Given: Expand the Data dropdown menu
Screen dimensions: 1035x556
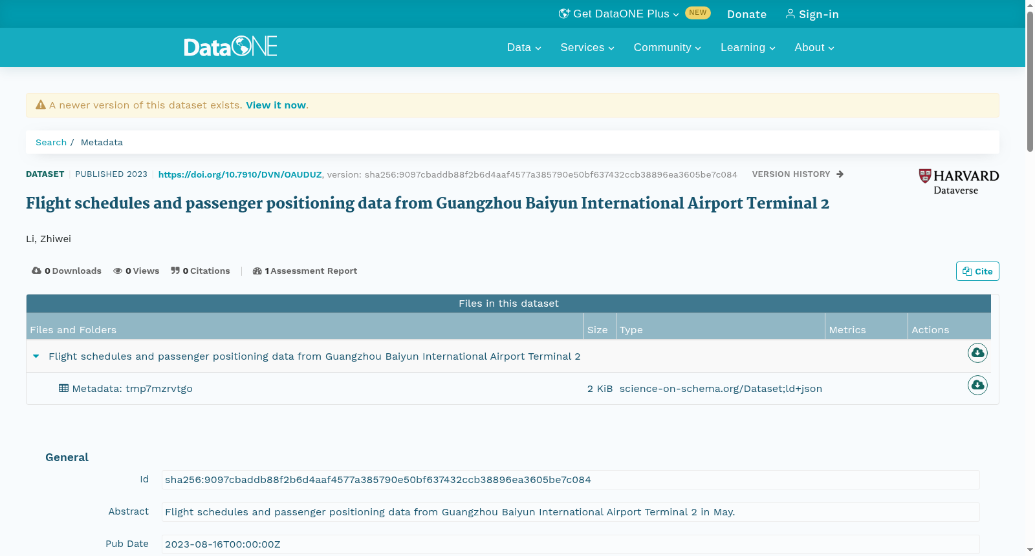Looking at the screenshot, I should pos(524,47).
